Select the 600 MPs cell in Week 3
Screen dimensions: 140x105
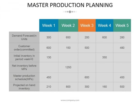(87, 77)
